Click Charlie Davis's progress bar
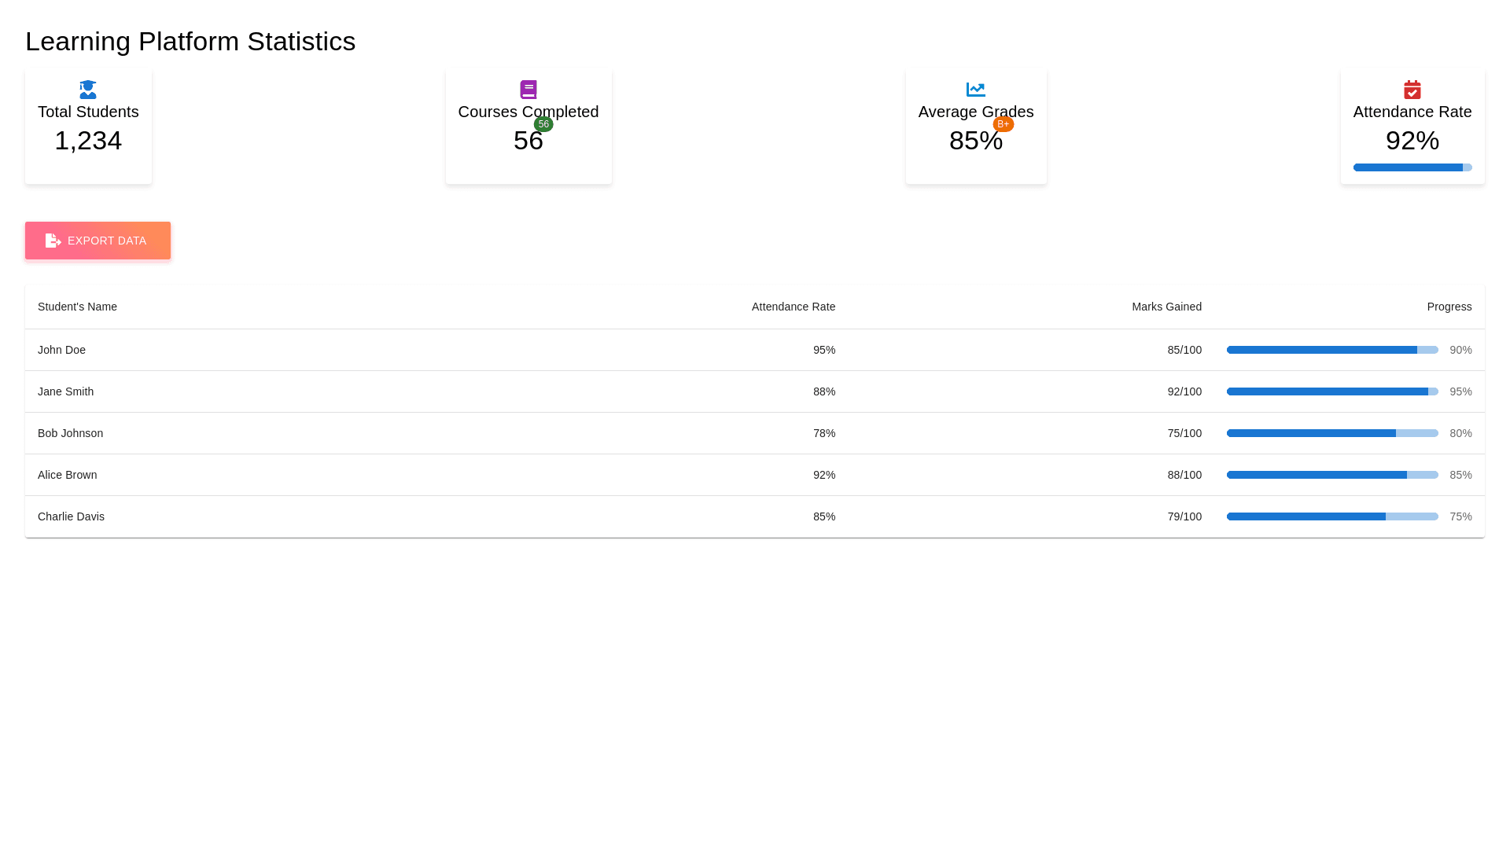 pos(1332,516)
